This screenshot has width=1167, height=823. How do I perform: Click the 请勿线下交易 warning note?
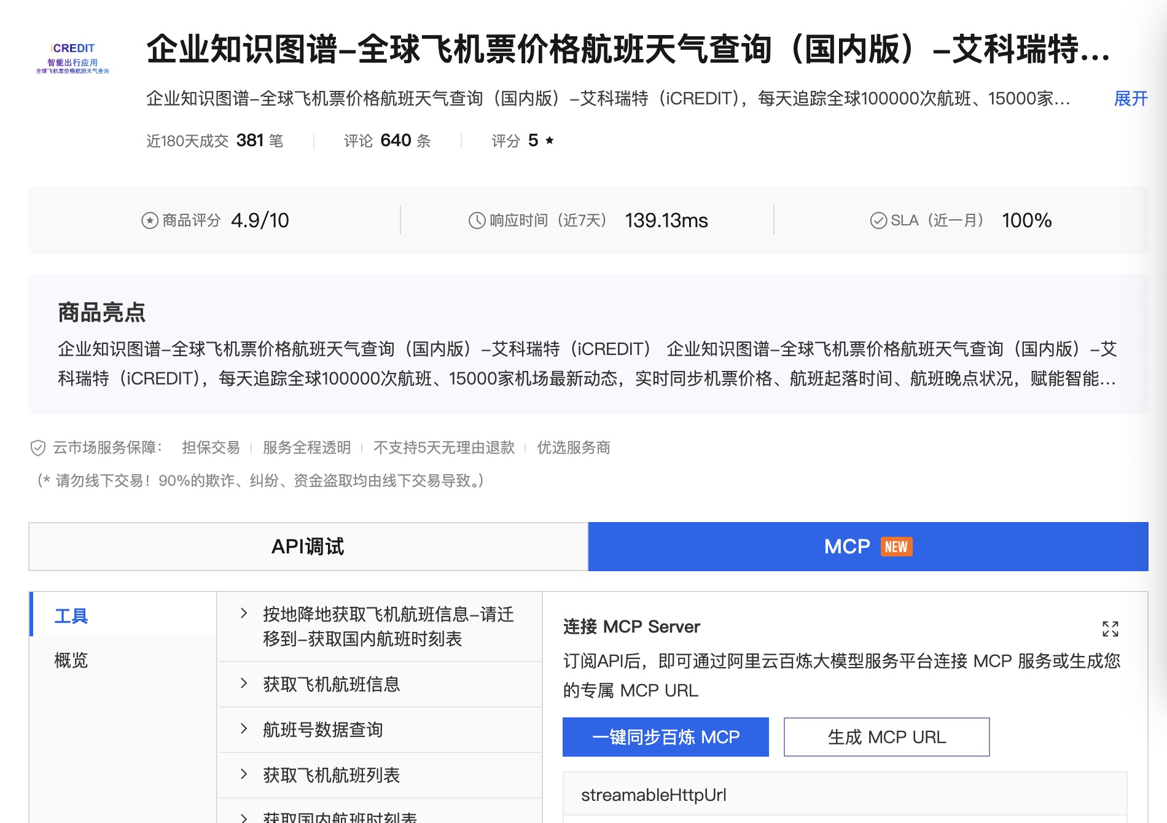(x=260, y=480)
